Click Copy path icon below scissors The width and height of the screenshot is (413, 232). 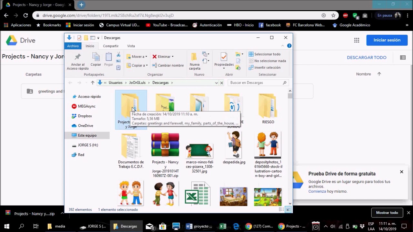coord(118,61)
